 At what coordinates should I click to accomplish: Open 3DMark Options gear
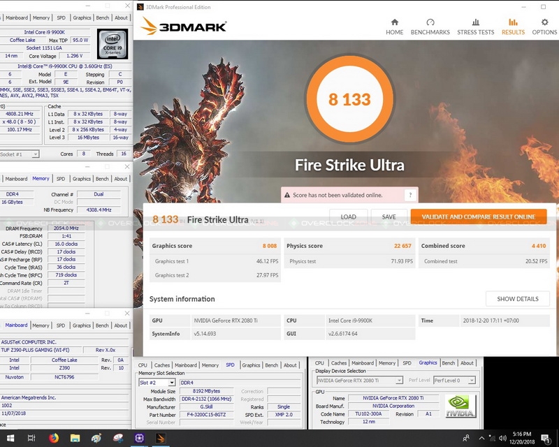point(544,27)
